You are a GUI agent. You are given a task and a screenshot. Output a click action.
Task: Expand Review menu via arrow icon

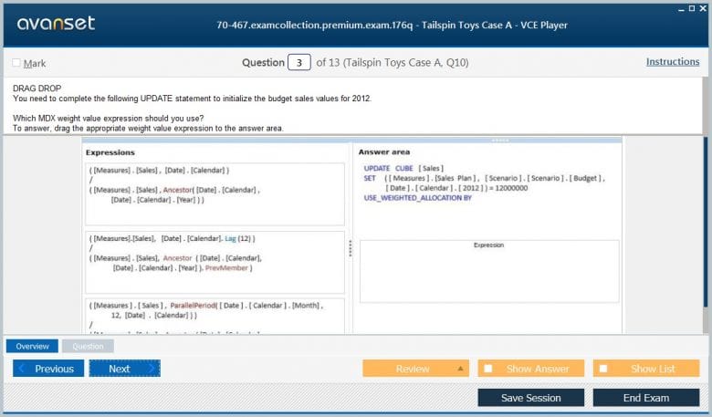tap(460, 369)
